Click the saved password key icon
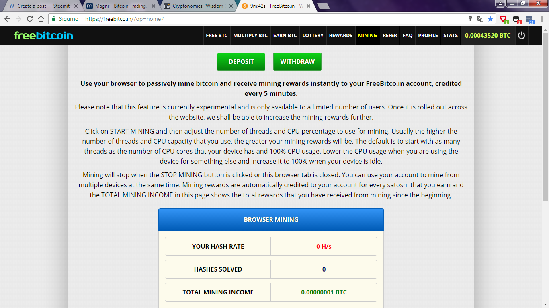This screenshot has height=308, width=549. 470,19
